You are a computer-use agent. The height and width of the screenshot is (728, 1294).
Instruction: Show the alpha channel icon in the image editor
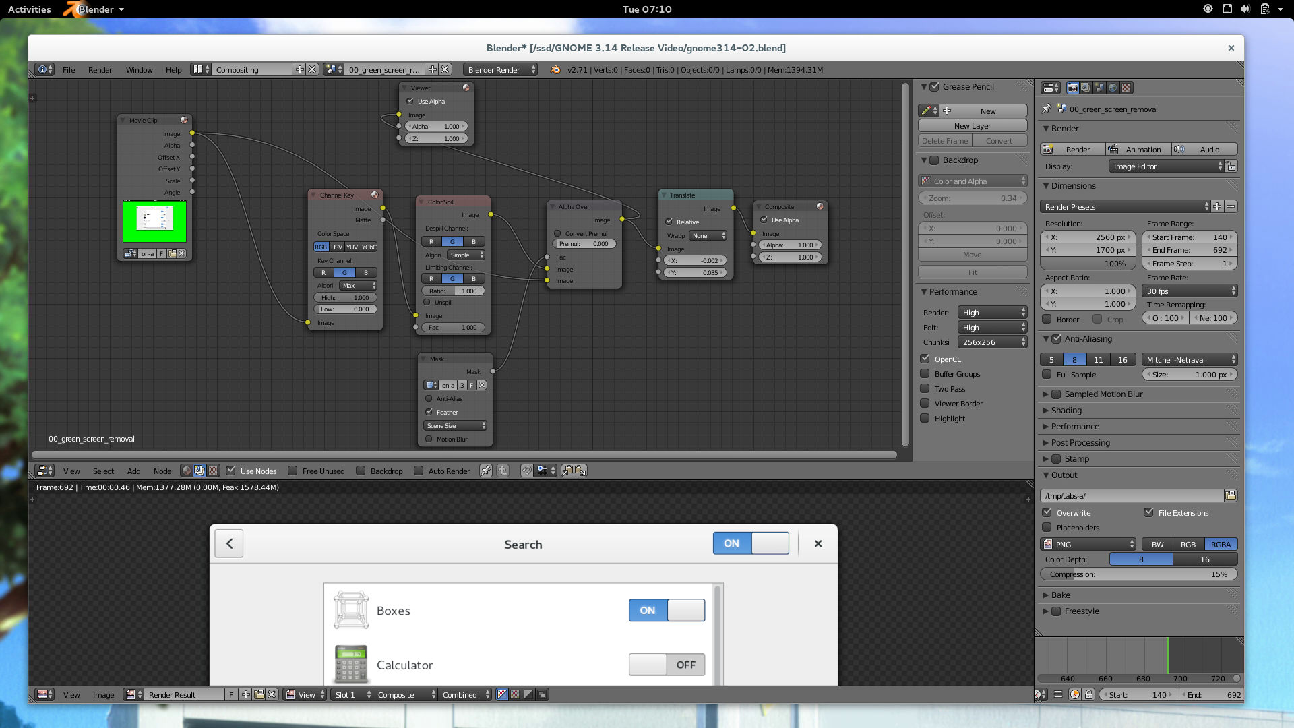pos(528,694)
